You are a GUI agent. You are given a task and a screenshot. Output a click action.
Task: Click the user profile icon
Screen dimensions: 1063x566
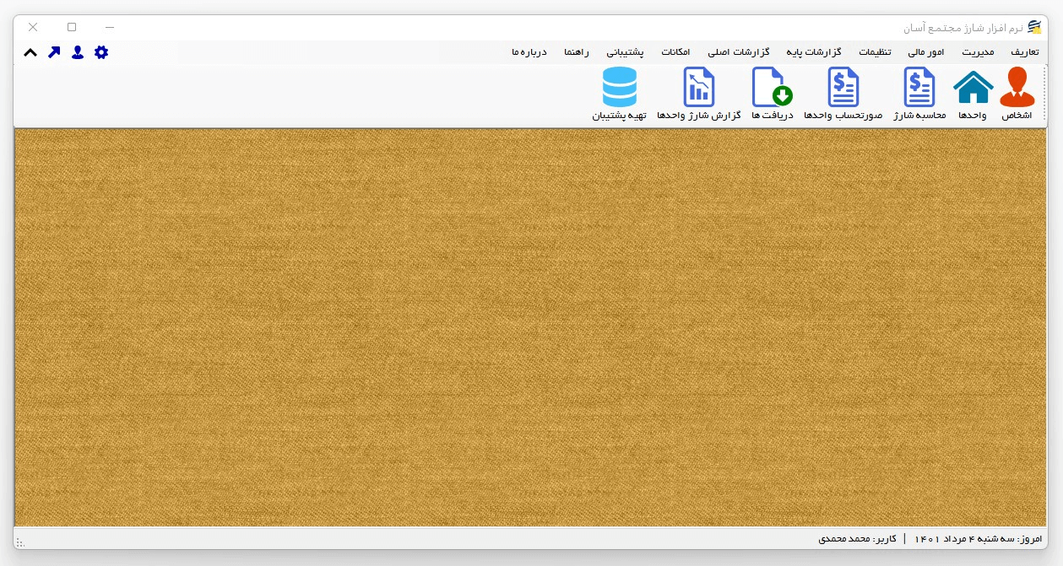point(78,52)
